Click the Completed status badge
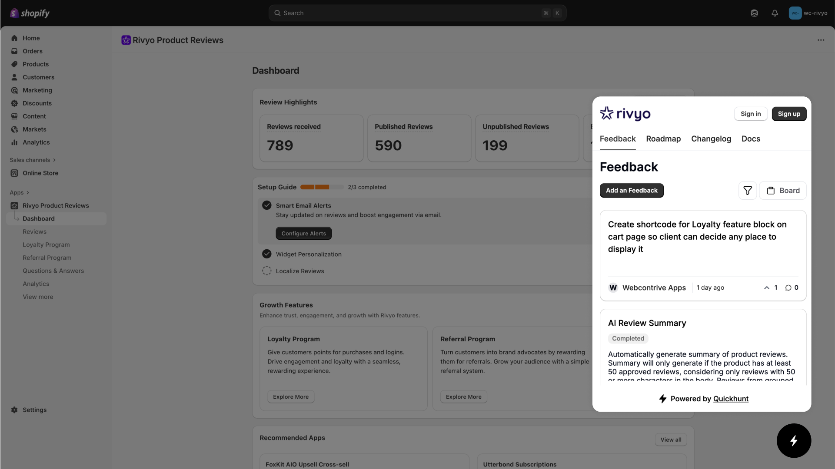This screenshot has width=835, height=469. point(628,339)
